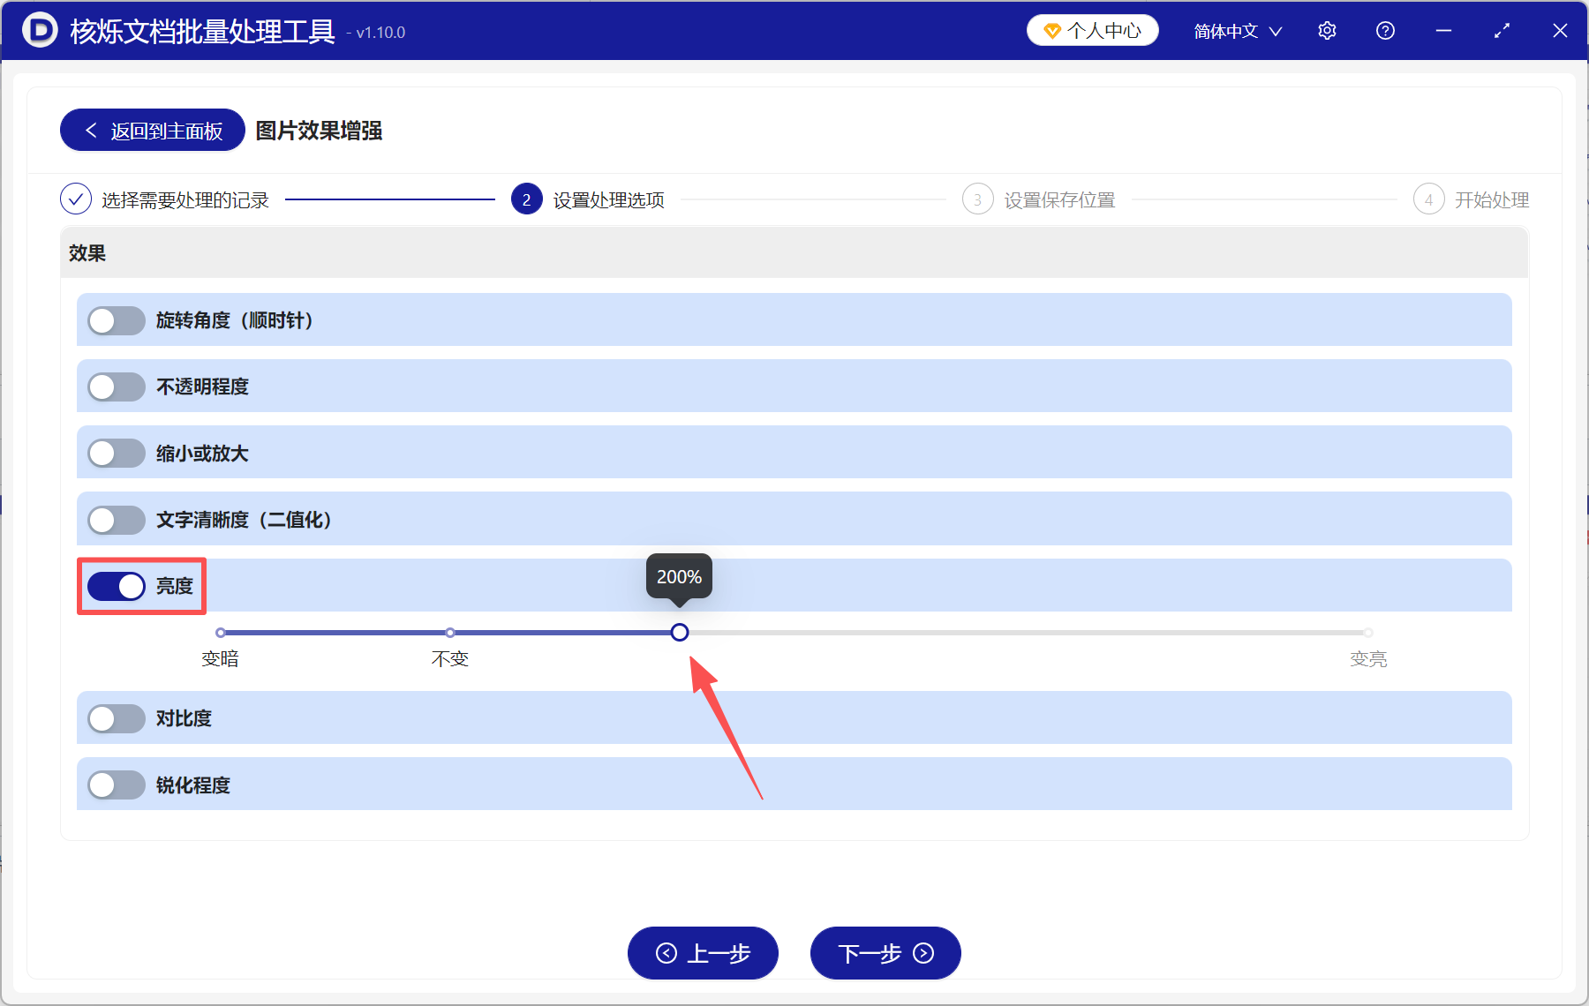Enable the 对比度 contrast switch
Image resolution: width=1589 pixels, height=1006 pixels.
coord(116,718)
